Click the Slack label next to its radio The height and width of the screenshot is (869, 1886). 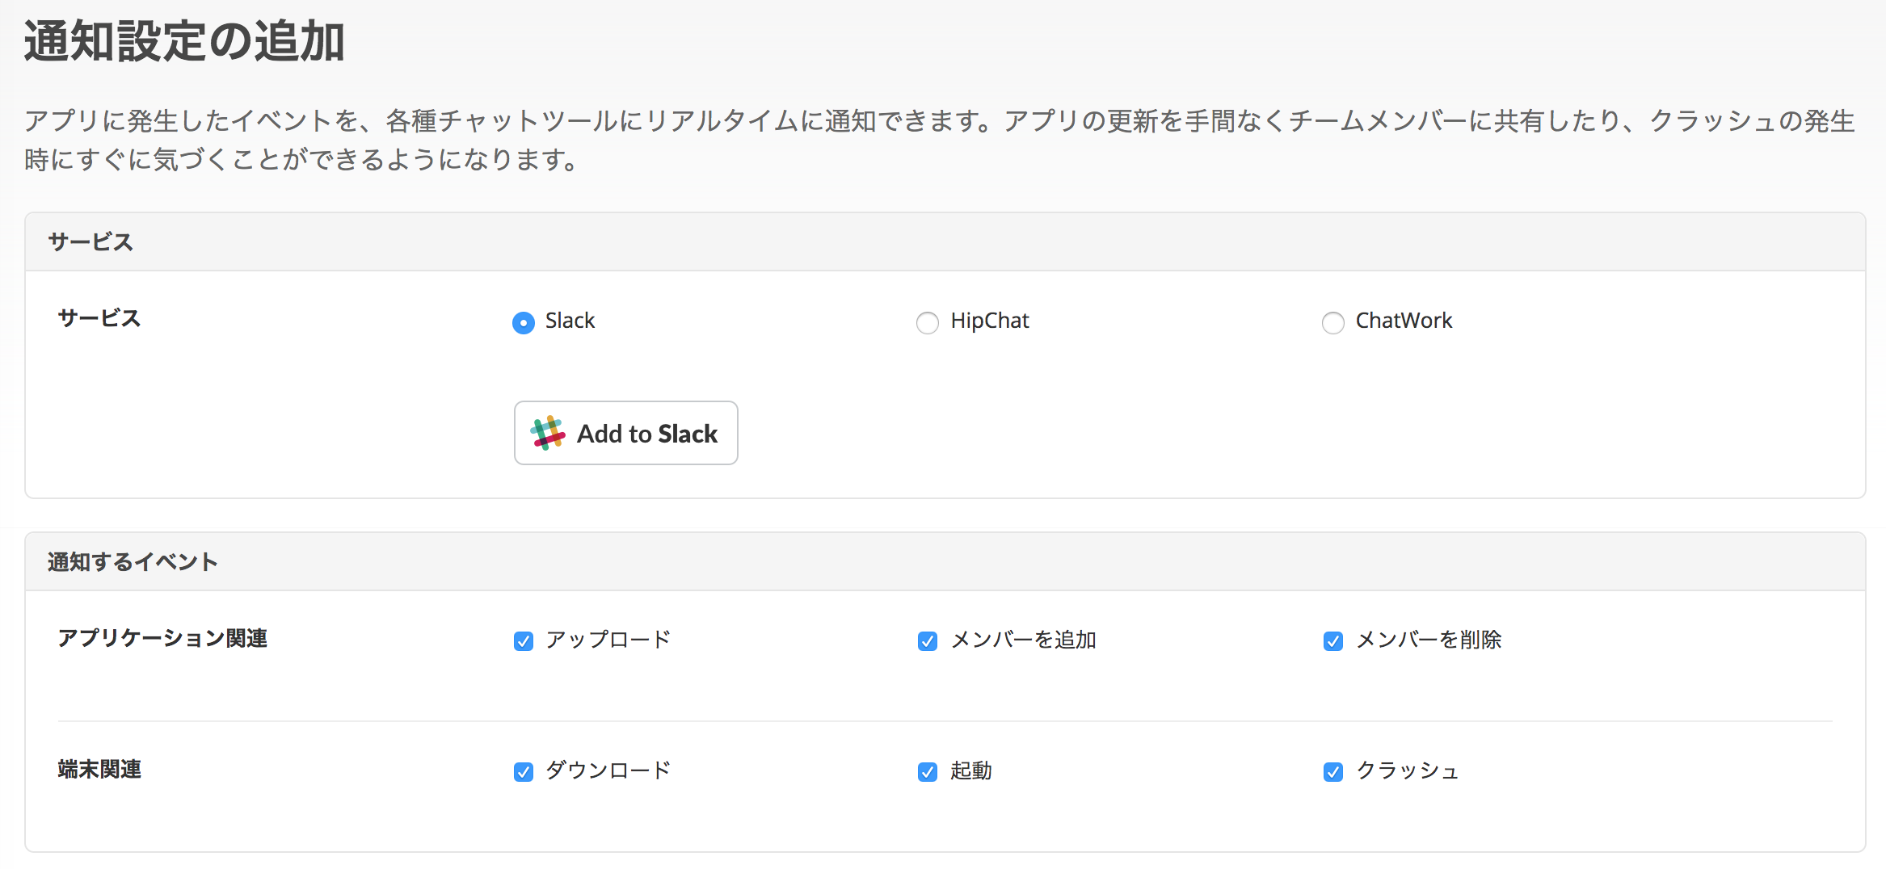(570, 321)
